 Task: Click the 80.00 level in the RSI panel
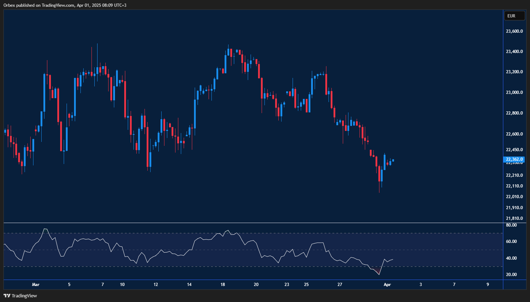[512, 225]
